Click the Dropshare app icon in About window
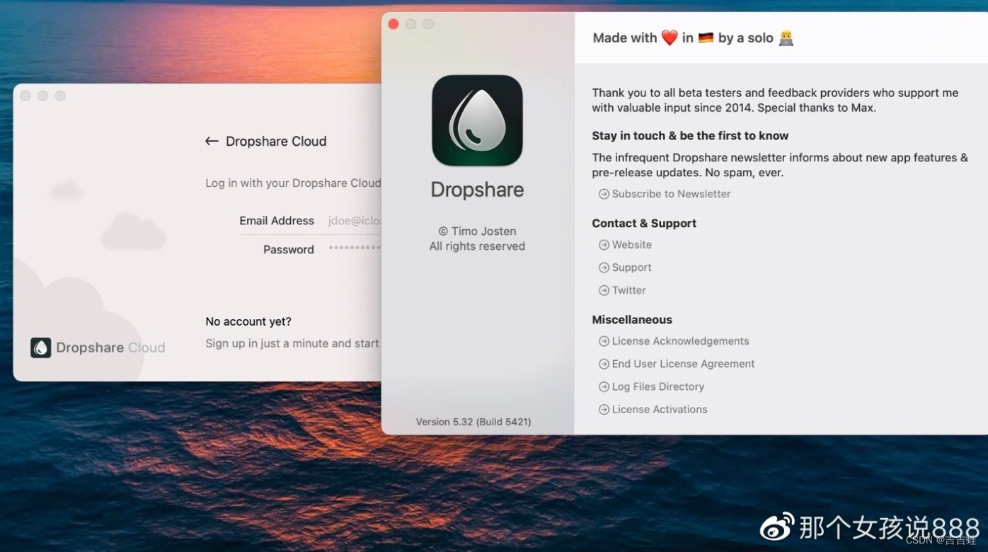The image size is (988, 552). point(477,121)
